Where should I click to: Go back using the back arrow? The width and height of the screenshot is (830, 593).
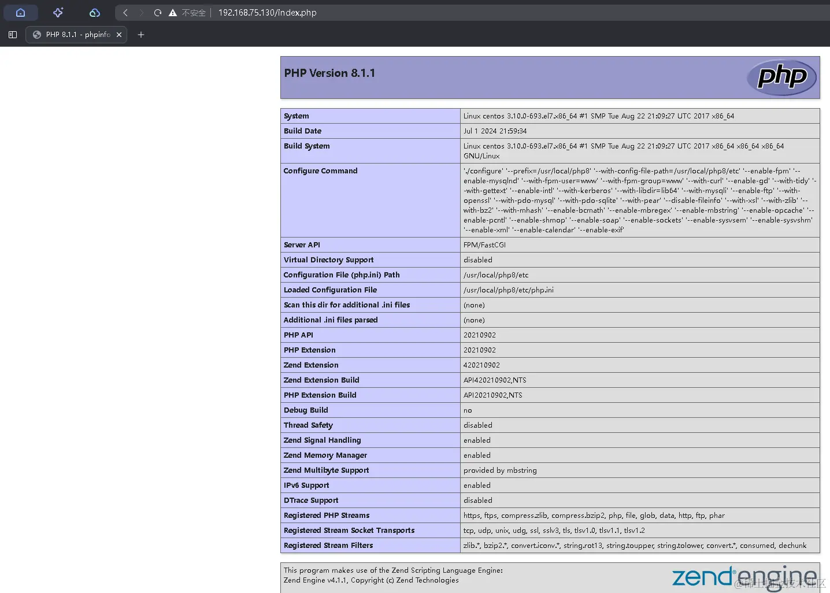(x=125, y=12)
